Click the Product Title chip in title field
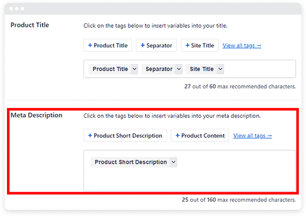This screenshot has width=306, height=216. pyautogui.click(x=110, y=69)
